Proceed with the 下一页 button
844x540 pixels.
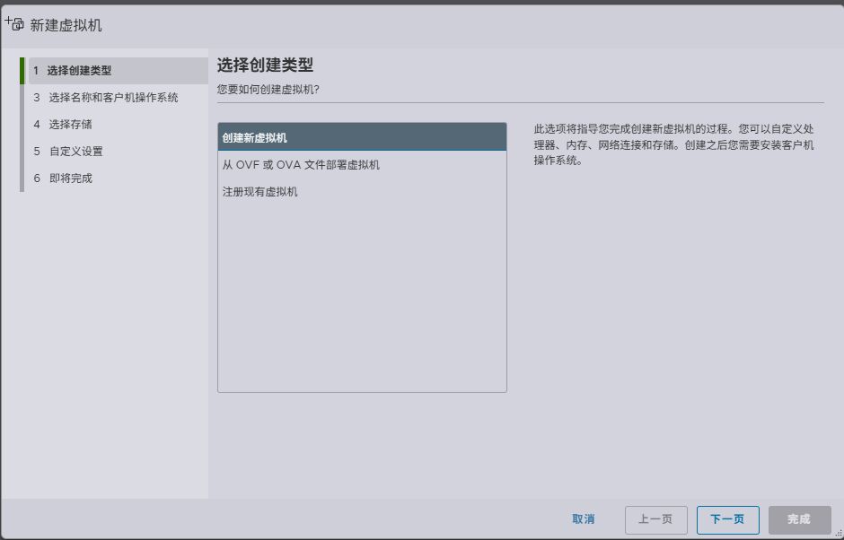point(727,519)
